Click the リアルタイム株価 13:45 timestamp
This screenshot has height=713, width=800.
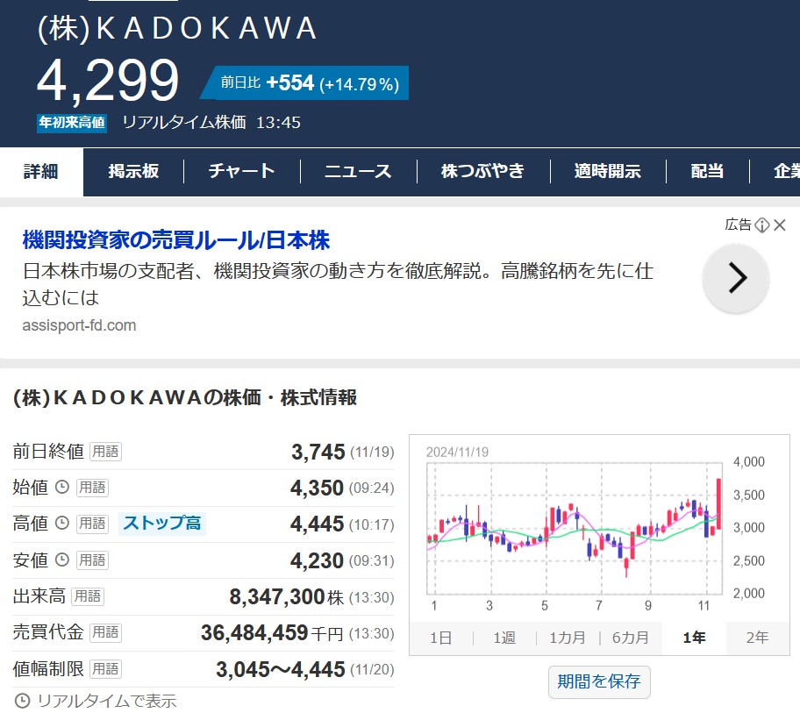(211, 123)
